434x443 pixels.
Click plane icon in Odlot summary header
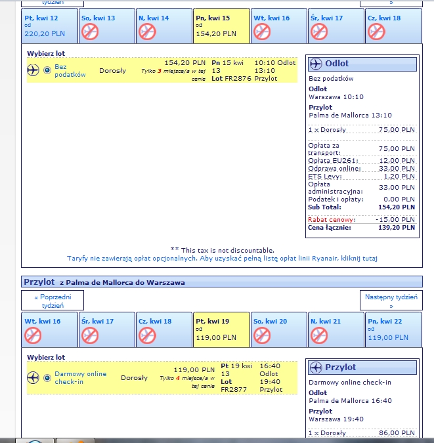(316, 64)
